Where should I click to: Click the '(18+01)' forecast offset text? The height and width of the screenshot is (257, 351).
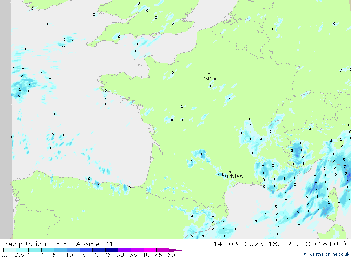[330, 244]
